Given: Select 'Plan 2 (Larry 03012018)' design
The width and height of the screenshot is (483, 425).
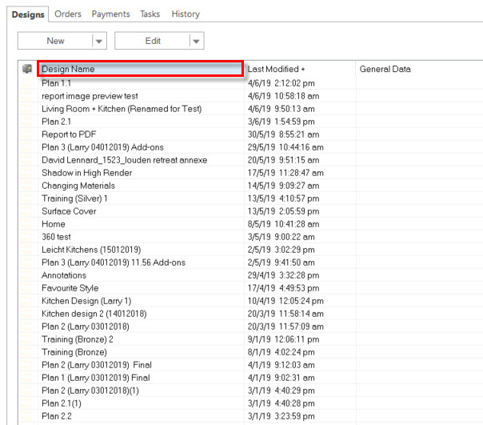Looking at the screenshot, I should (x=86, y=327).
